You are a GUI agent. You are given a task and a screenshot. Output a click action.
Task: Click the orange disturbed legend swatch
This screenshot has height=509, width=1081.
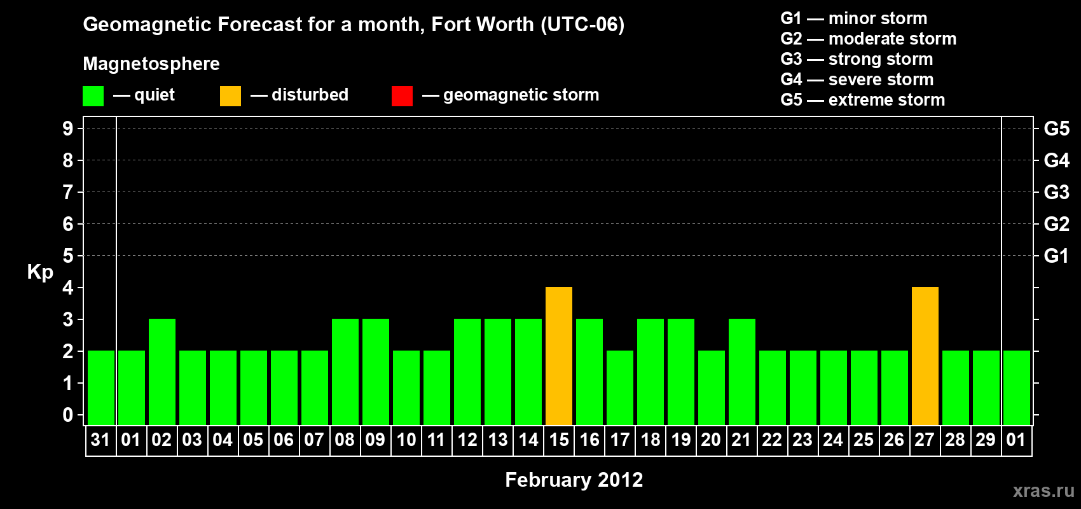[x=230, y=96]
